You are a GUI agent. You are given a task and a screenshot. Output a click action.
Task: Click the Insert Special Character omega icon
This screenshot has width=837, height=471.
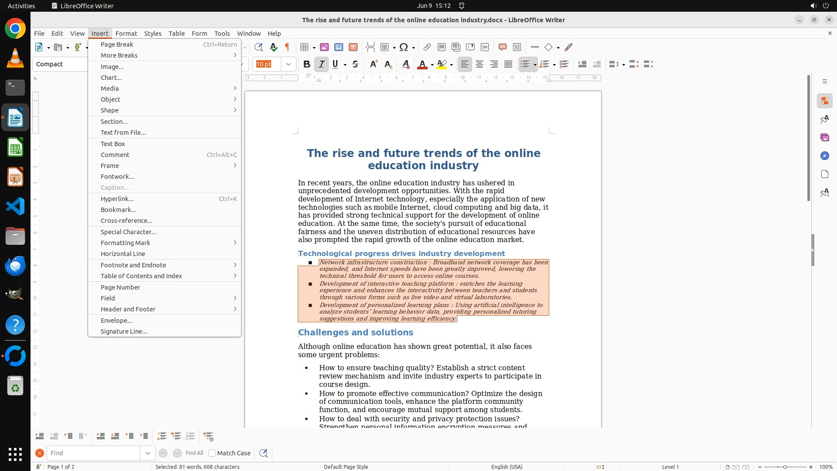(404, 47)
